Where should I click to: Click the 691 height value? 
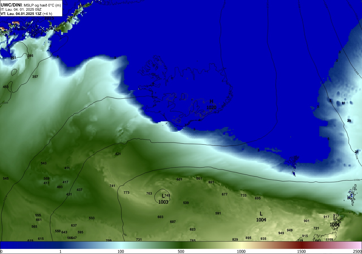click(x=211, y=182)
